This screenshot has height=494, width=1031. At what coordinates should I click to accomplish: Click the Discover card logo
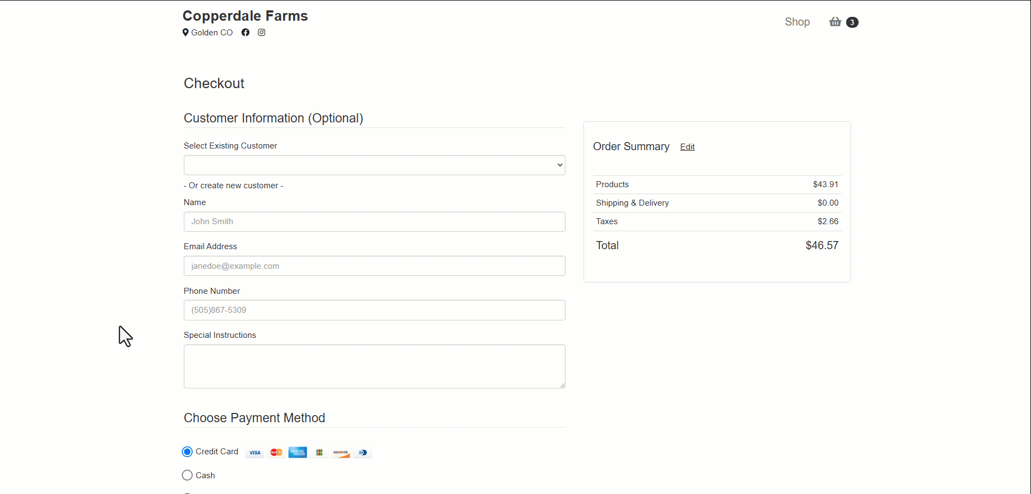click(341, 453)
